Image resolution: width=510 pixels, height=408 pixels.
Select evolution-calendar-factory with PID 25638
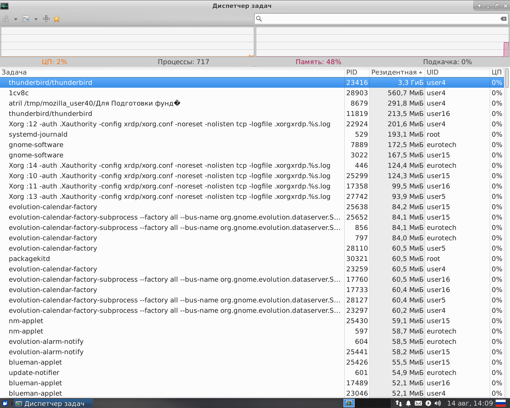pos(252,207)
